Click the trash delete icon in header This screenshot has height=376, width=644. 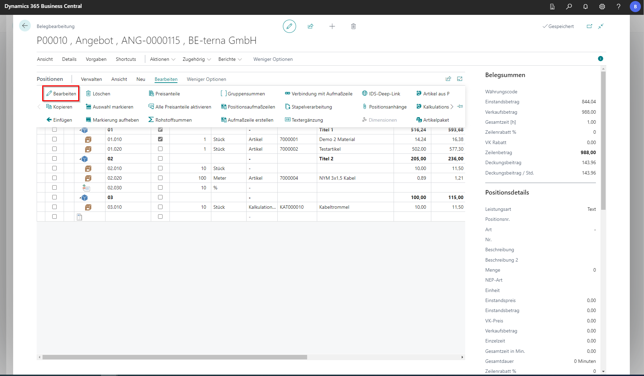(x=353, y=26)
